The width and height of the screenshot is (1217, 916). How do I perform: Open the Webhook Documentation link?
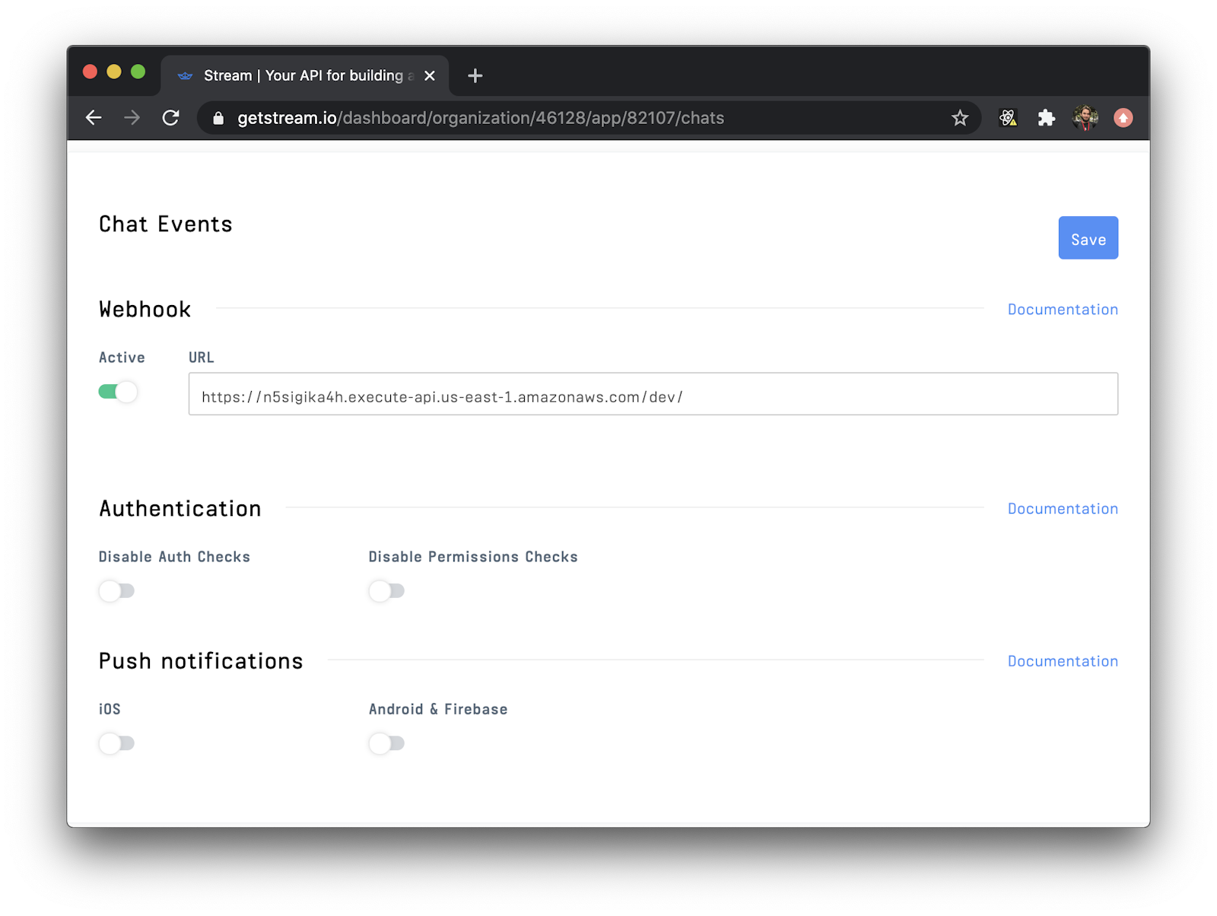(x=1063, y=309)
